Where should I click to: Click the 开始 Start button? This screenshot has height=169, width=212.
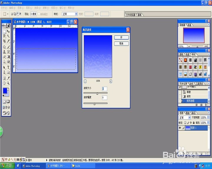point(7,166)
